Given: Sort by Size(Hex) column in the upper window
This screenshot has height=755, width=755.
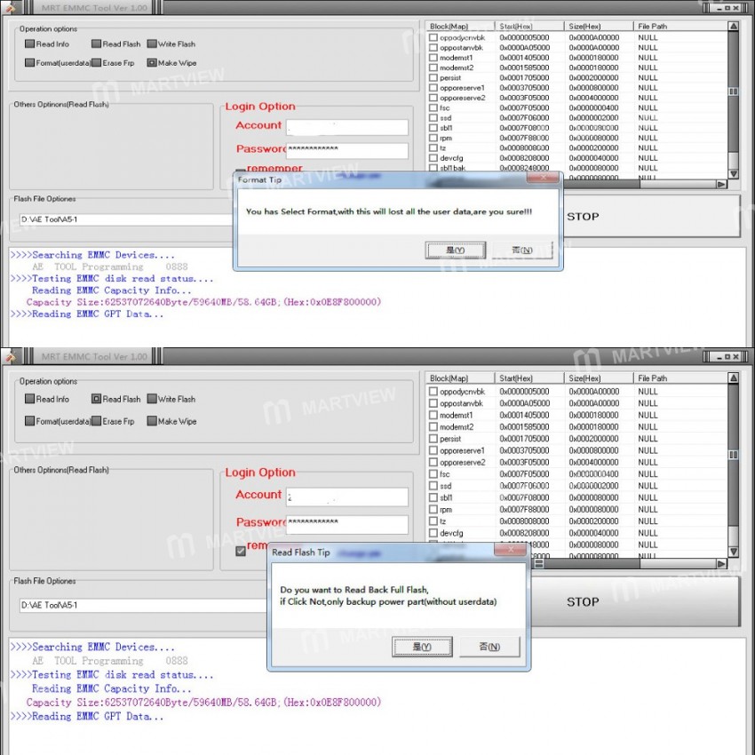Looking at the screenshot, I should pyautogui.click(x=599, y=26).
